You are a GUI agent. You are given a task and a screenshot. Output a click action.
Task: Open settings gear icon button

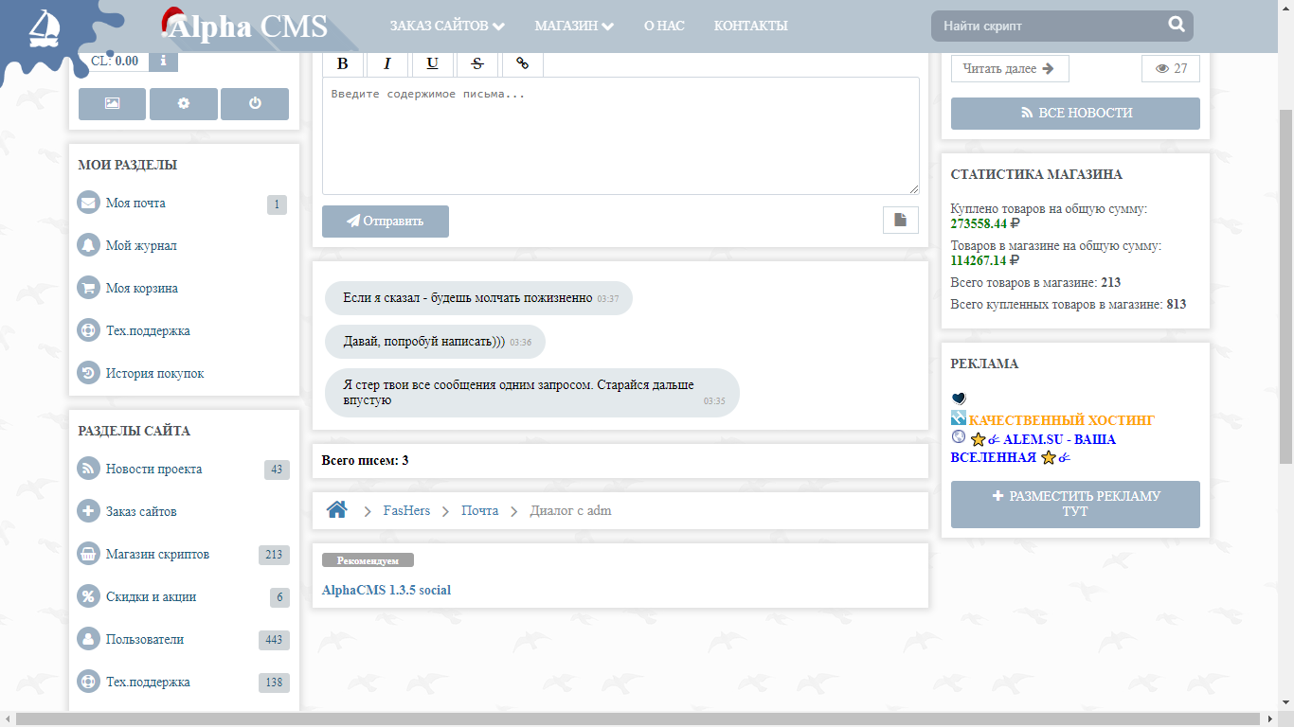[x=184, y=103]
